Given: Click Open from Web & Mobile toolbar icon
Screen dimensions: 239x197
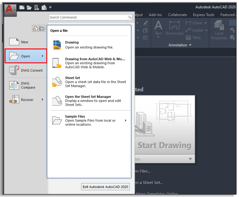Looking at the screenshot, I should [x=36, y=7].
